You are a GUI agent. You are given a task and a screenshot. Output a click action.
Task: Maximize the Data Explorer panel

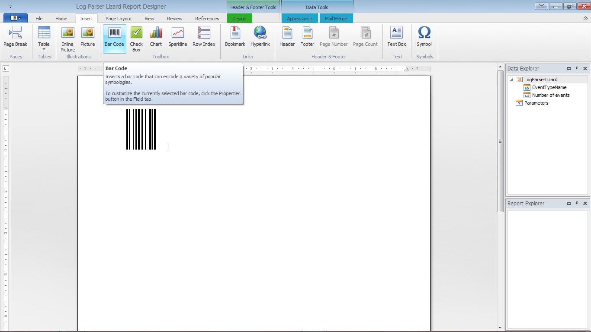click(x=569, y=68)
